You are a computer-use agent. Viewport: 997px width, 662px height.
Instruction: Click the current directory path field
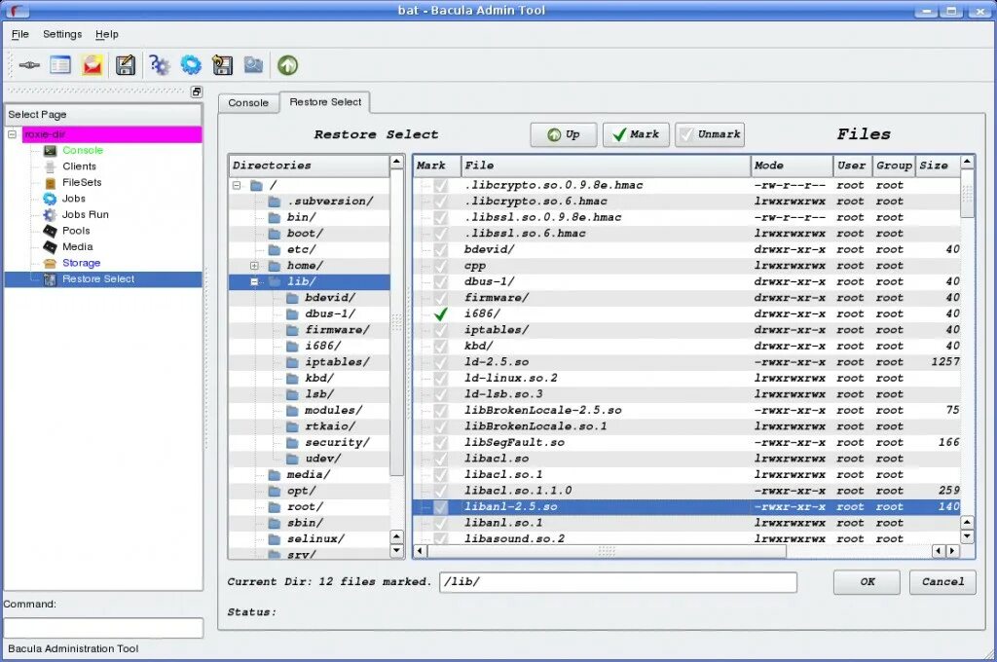click(617, 582)
